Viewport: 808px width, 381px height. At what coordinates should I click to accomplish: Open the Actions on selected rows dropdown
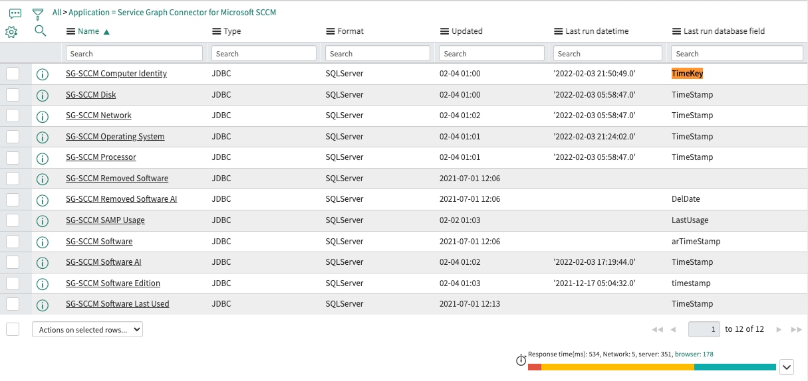(87, 329)
